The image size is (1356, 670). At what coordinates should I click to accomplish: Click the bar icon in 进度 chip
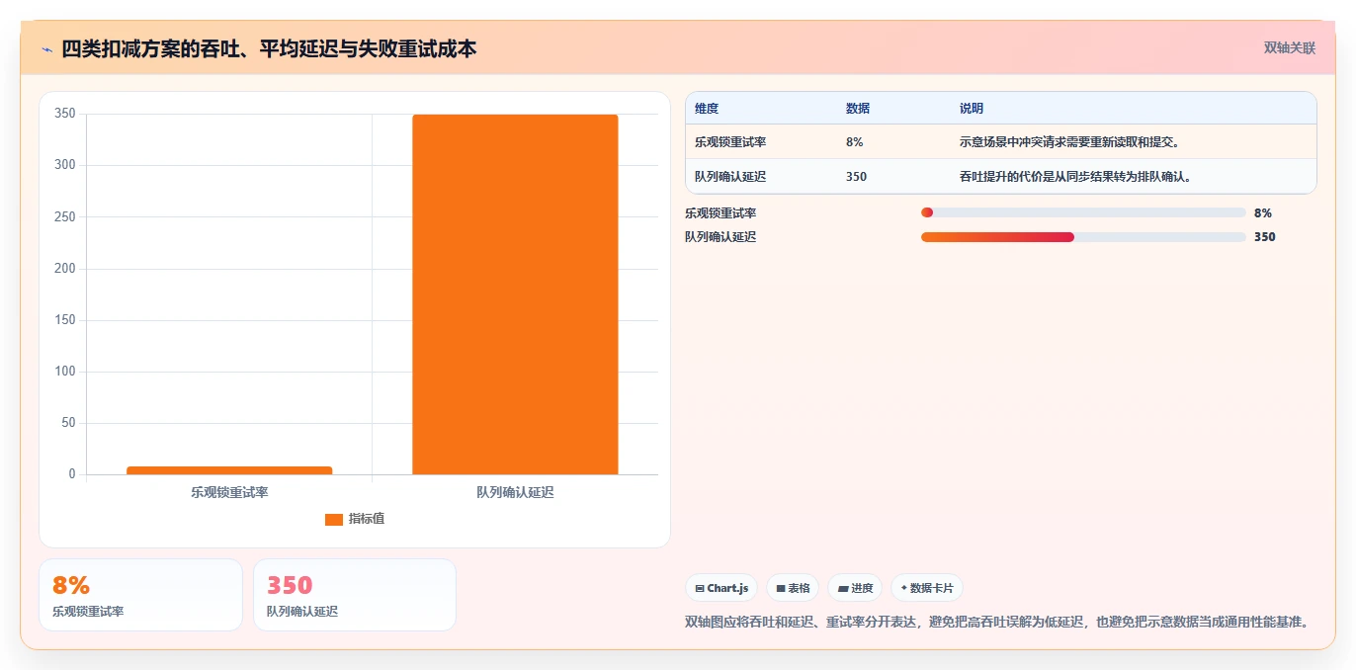(843, 589)
